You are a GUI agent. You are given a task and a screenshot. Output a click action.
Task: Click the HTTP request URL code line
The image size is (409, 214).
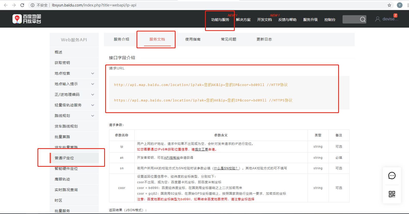pyautogui.click(x=201, y=85)
